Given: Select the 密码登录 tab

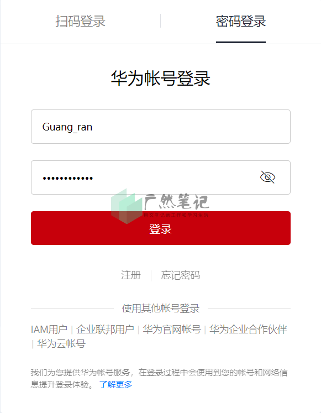Looking at the screenshot, I should tap(241, 22).
